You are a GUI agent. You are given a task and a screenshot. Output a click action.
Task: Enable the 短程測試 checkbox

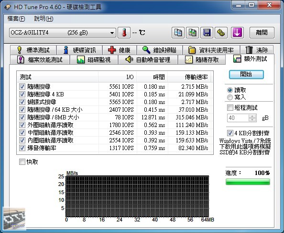tap(230, 107)
